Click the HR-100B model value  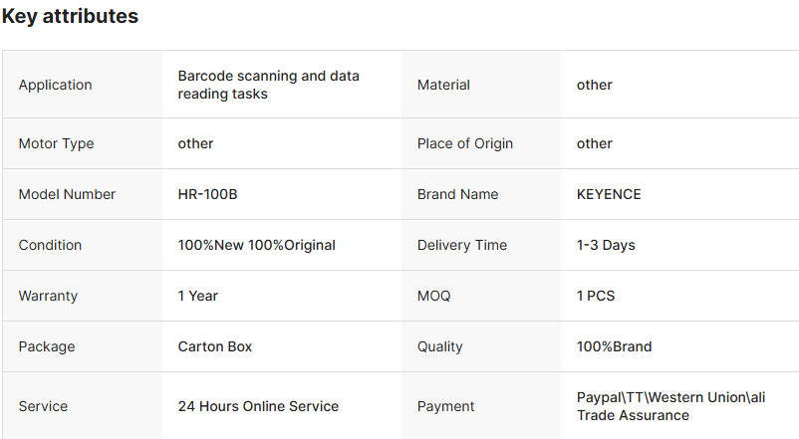[207, 194]
